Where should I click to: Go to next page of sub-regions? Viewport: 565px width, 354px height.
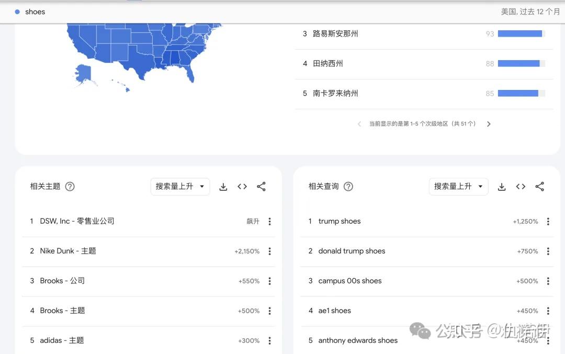[489, 124]
